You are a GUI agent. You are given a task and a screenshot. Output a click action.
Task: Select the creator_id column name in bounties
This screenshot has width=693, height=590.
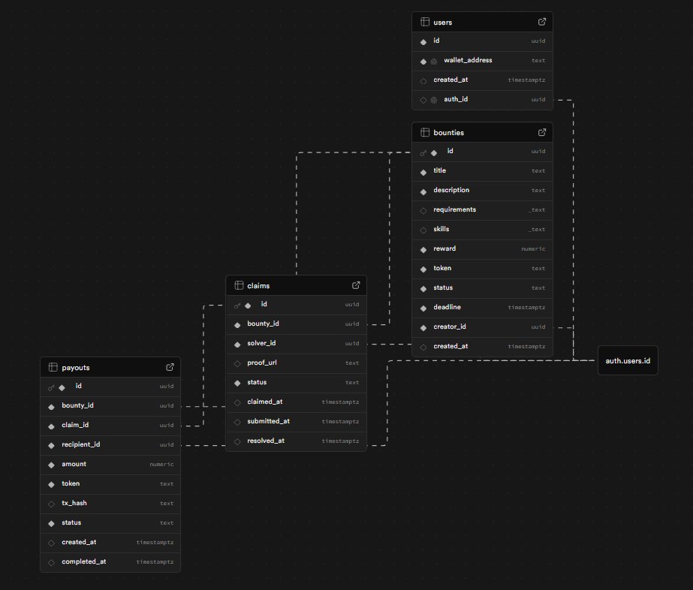450,327
